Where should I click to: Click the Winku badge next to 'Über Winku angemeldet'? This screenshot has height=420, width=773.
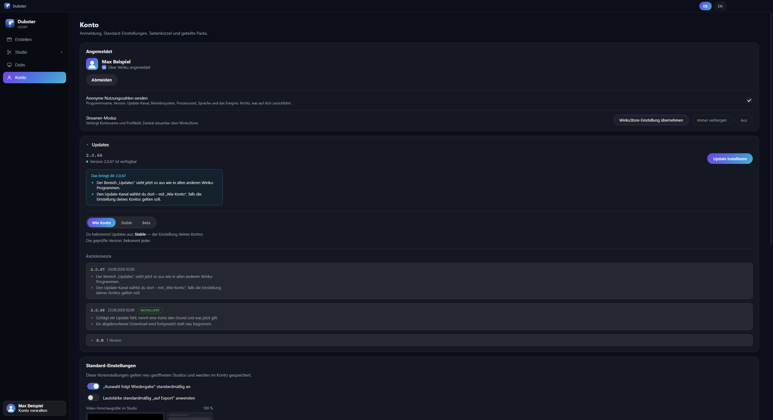(x=104, y=67)
